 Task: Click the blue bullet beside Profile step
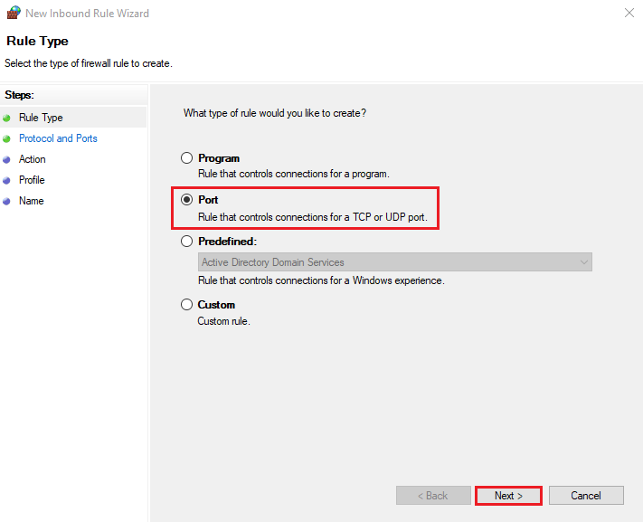(7, 180)
